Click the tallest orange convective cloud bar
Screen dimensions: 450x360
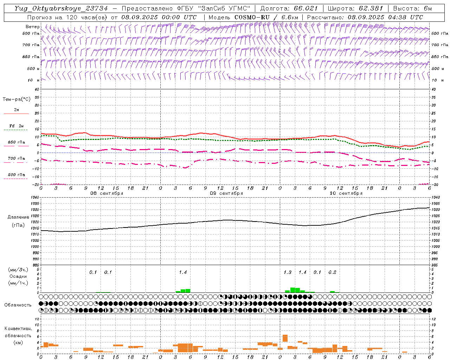point(285,338)
